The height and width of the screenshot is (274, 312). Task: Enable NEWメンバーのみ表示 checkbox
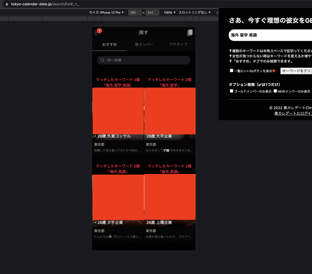[275, 91]
